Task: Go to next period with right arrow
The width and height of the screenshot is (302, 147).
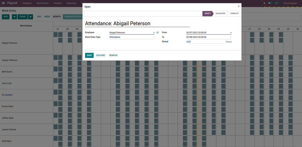Action: click(x=30, y=17)
